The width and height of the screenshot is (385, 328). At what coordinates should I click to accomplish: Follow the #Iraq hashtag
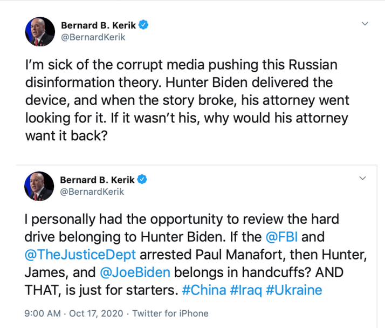click(247, 290)
